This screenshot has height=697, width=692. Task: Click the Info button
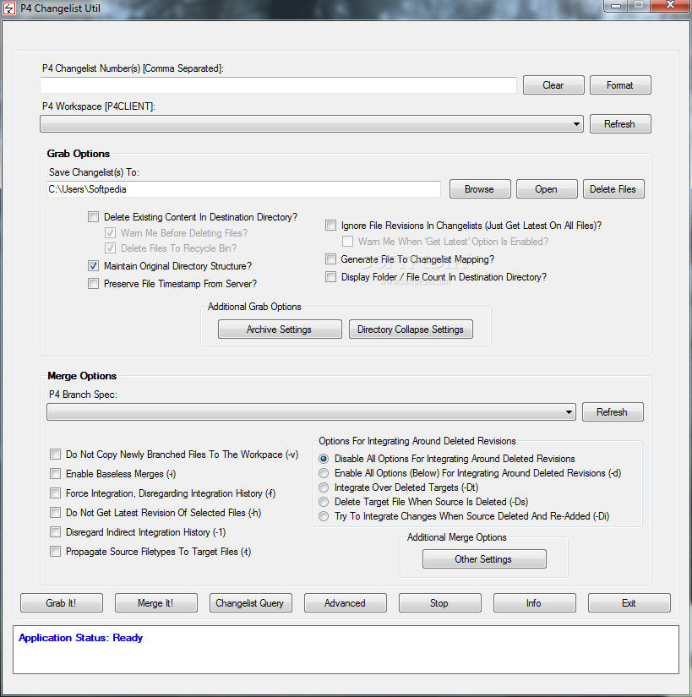pyautogui.click(x=534, y=603)
